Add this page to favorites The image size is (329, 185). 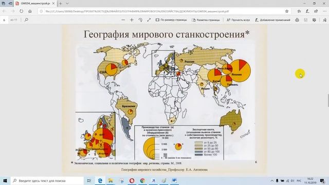coord(287,11)
